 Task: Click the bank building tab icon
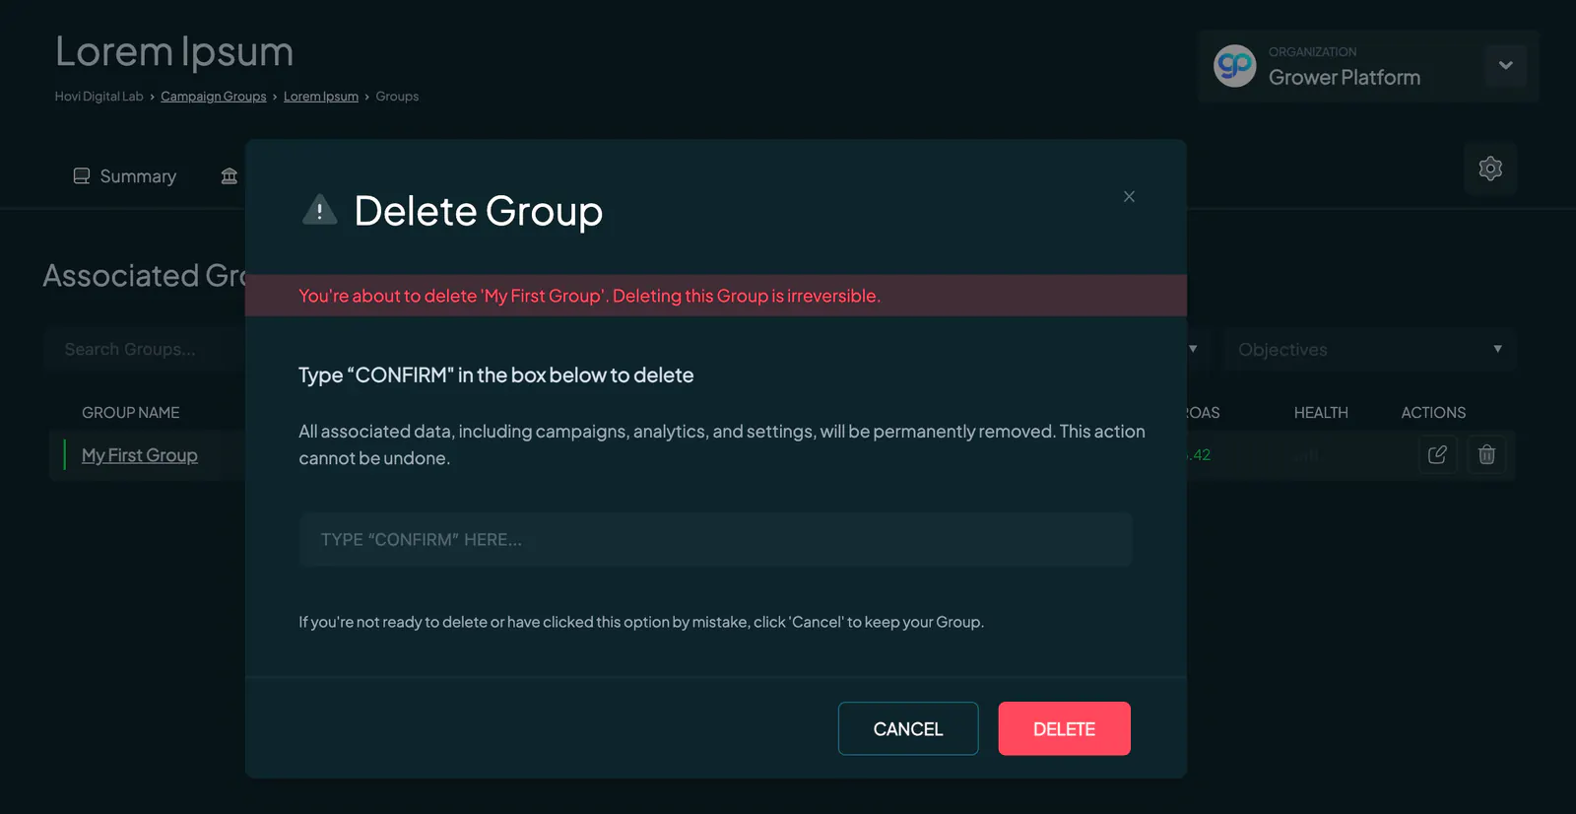point(230,176)
